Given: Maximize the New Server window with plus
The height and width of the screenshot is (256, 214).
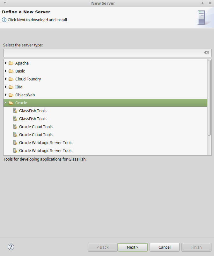Looking at the screenshot, I should coord(203,3).
